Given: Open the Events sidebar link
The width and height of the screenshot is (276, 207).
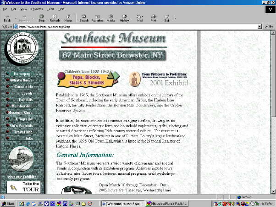Looking at the screenshot, I should coord(27,93).
